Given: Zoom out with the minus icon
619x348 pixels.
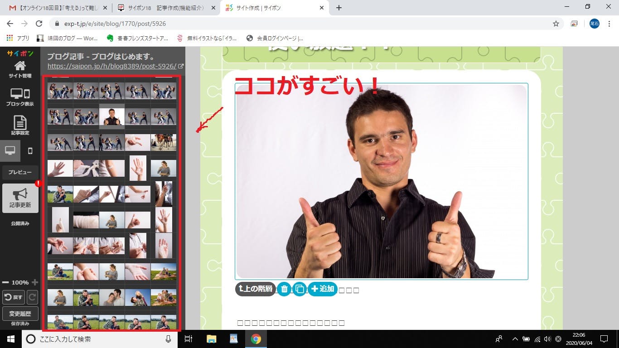Looking at the screenshot, I should pos(5,282).
